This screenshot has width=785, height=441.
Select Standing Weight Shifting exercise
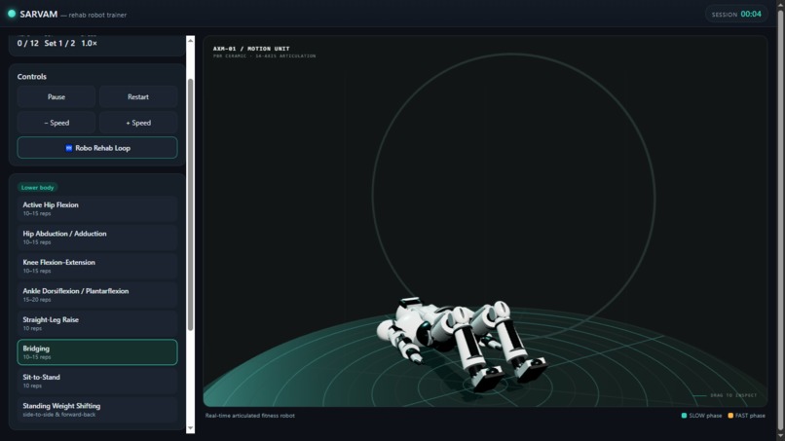(97, 410)
